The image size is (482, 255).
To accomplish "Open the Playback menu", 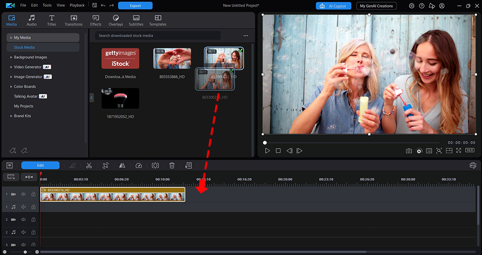I will point(77,5).
